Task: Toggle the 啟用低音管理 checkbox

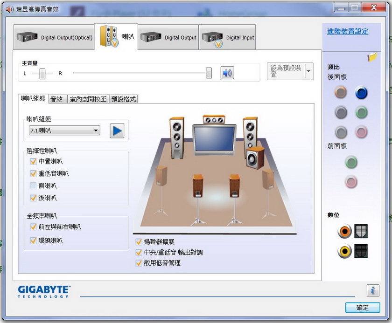Action: click(139, 263)
